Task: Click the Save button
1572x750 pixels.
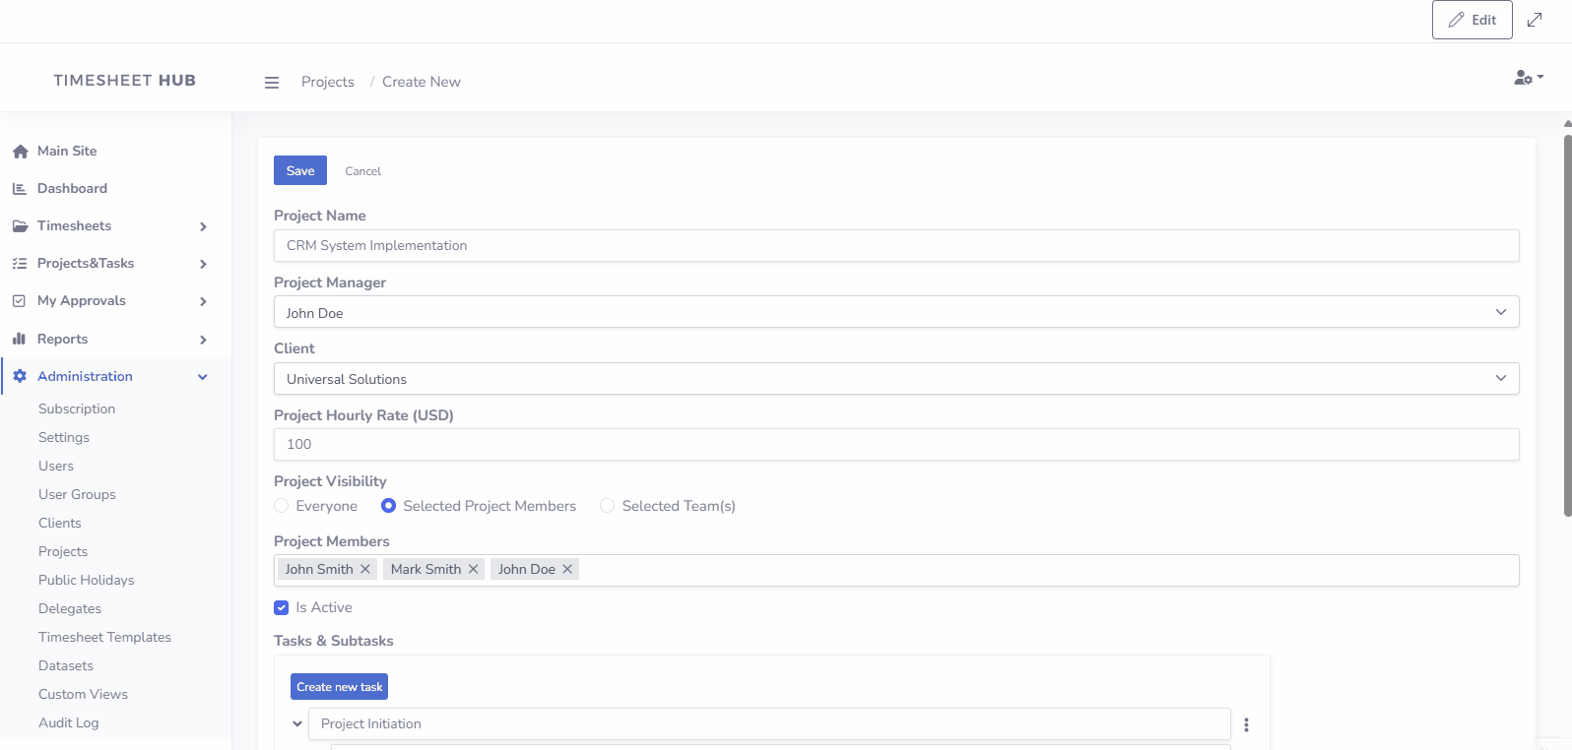Action: click(299, 170)
